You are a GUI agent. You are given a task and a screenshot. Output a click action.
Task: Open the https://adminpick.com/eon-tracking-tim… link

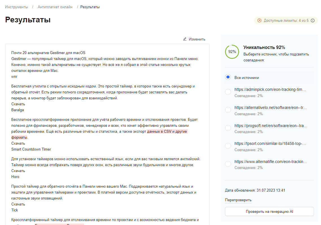click(270, 89)
